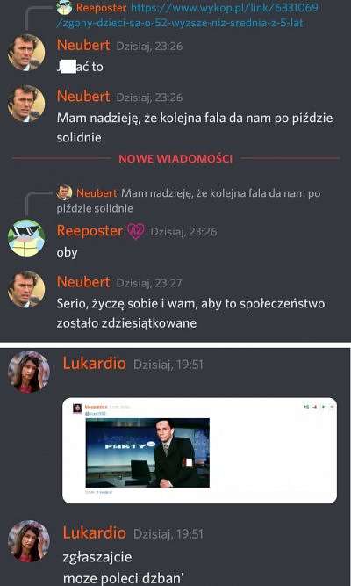Click Neubert username at the 23:27 message

point(83,282)
